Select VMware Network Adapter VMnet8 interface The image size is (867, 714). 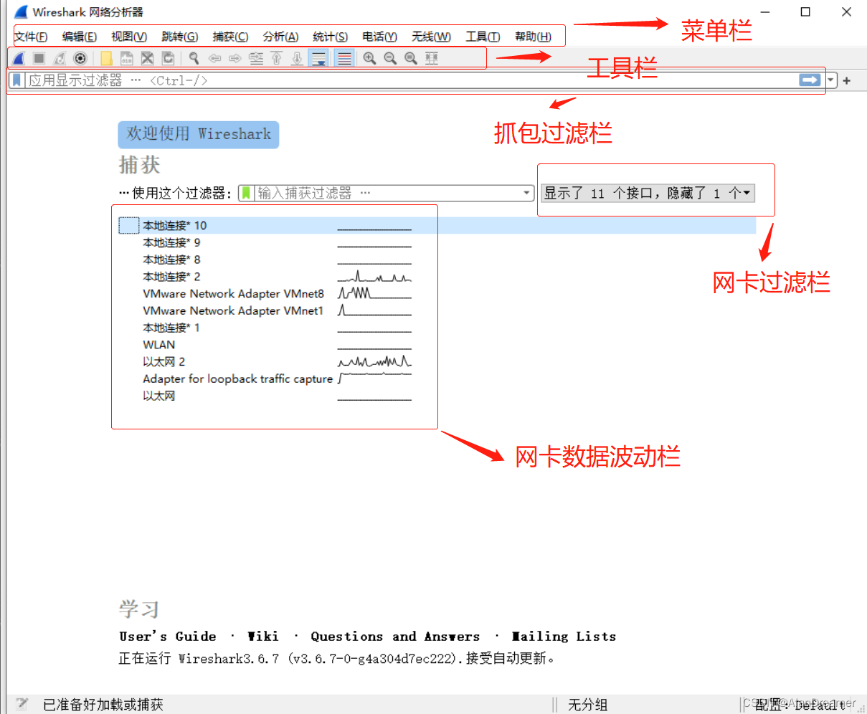(233, 294)
